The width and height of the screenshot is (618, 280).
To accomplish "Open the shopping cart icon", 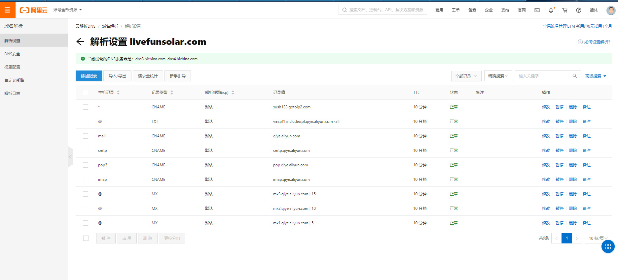I will 565,10.
